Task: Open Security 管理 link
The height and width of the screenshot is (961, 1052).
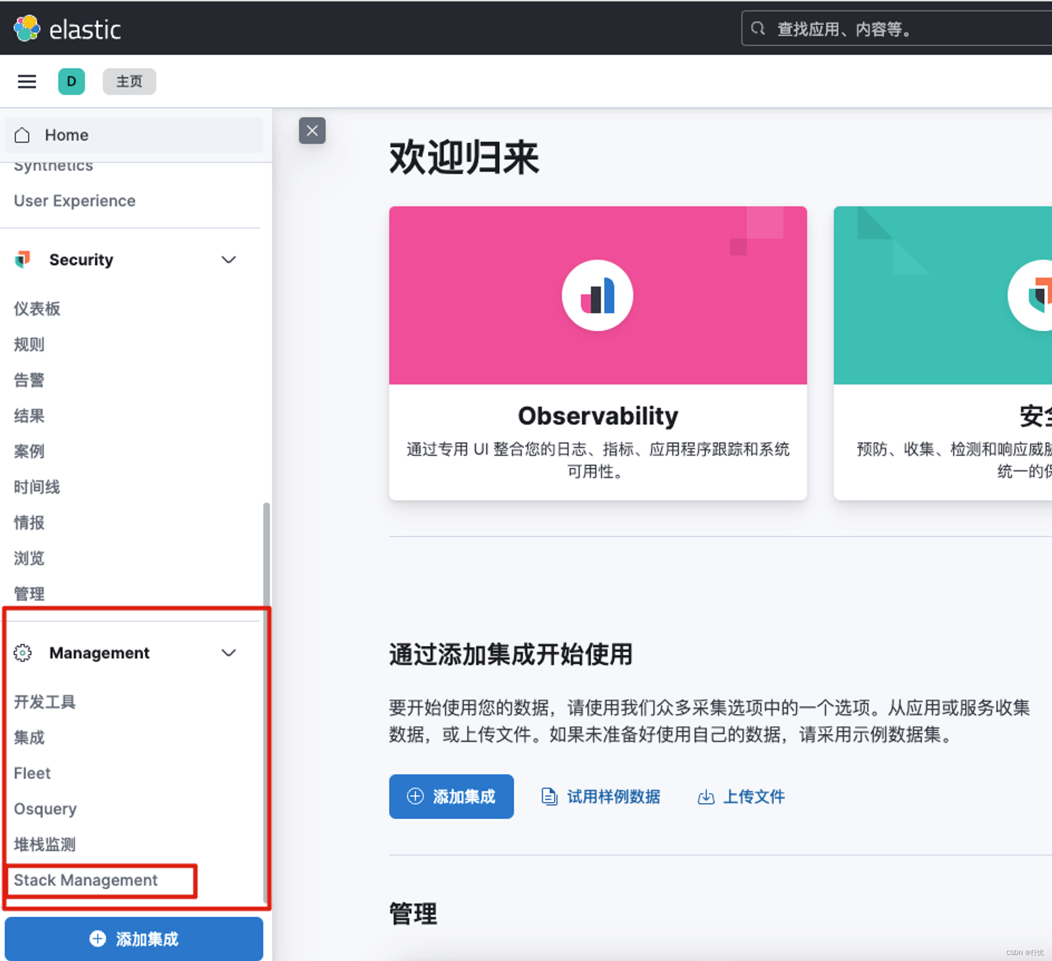Action: (x=29, y=594)
